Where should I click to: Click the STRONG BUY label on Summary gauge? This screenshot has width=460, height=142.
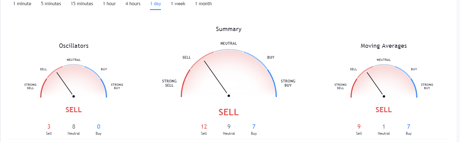(288, 83)
